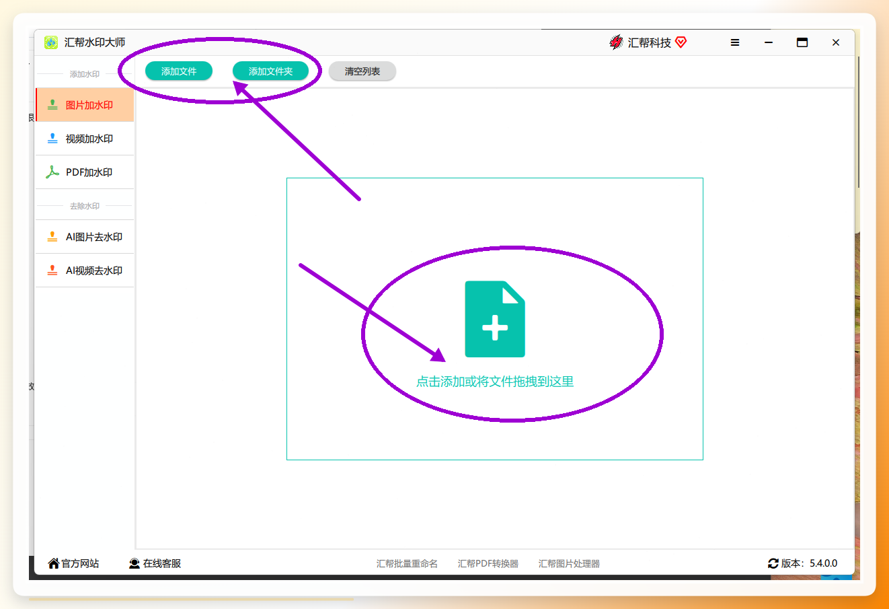
Task: Open the 汇帮PDF转换器 link
Action: (488, 564)
